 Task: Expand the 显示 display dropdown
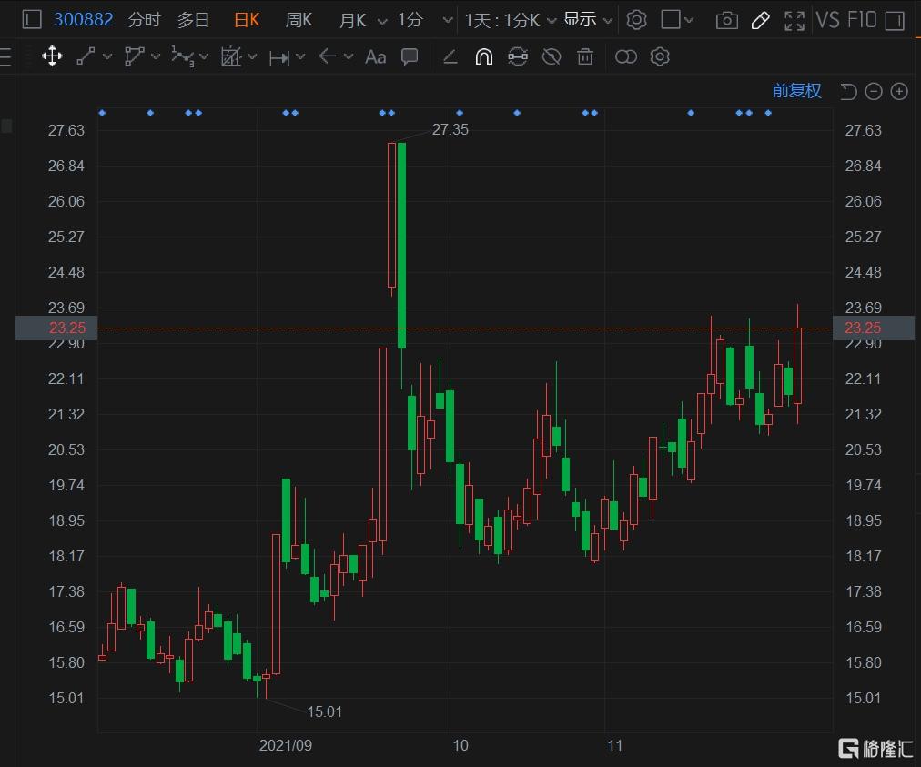coord(587,20)
